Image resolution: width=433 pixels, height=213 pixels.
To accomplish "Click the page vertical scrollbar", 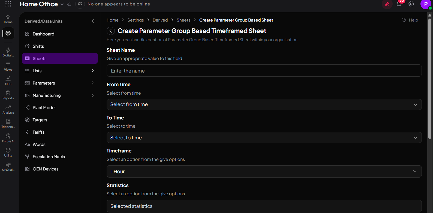I will coord(430,79).
